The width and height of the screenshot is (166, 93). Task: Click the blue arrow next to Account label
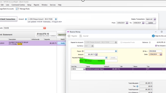[x=26, y=19]
